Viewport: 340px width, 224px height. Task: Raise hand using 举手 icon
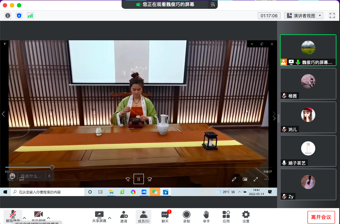tap(206, 216)
